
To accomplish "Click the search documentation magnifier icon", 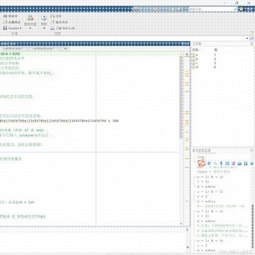I will coord(236,9).
